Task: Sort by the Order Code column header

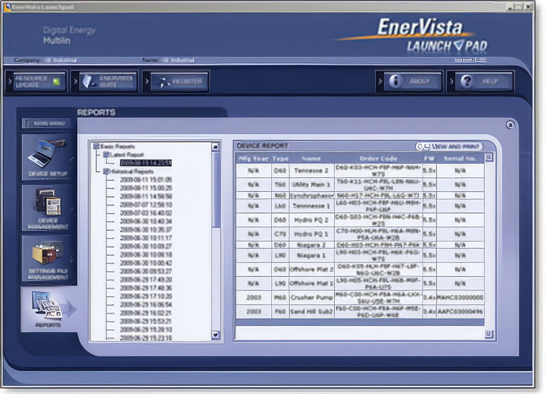Action: (378, 159)
